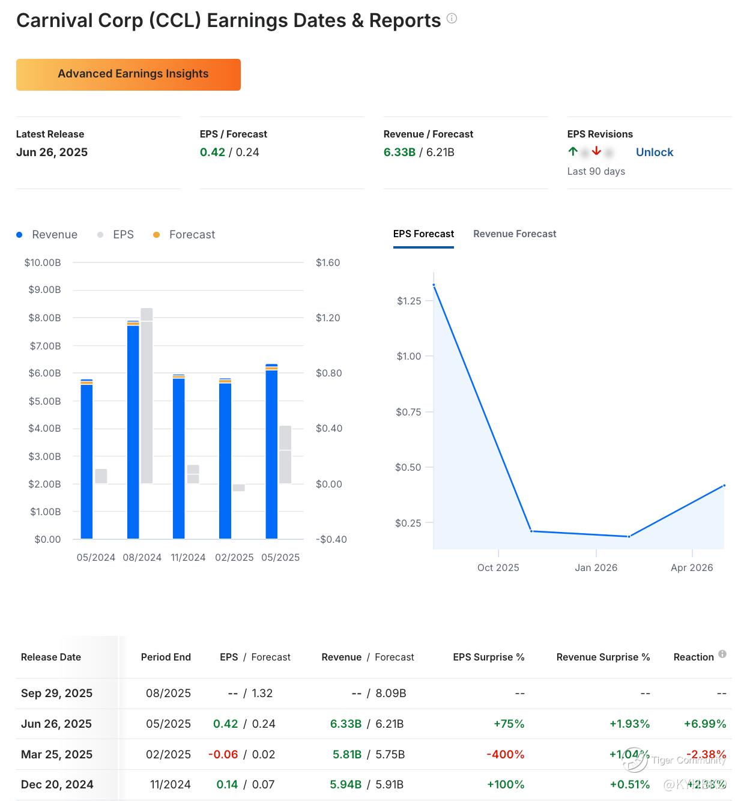
Task: Click the 08/2024 gray EPS bar
Action: click(147, 396)
